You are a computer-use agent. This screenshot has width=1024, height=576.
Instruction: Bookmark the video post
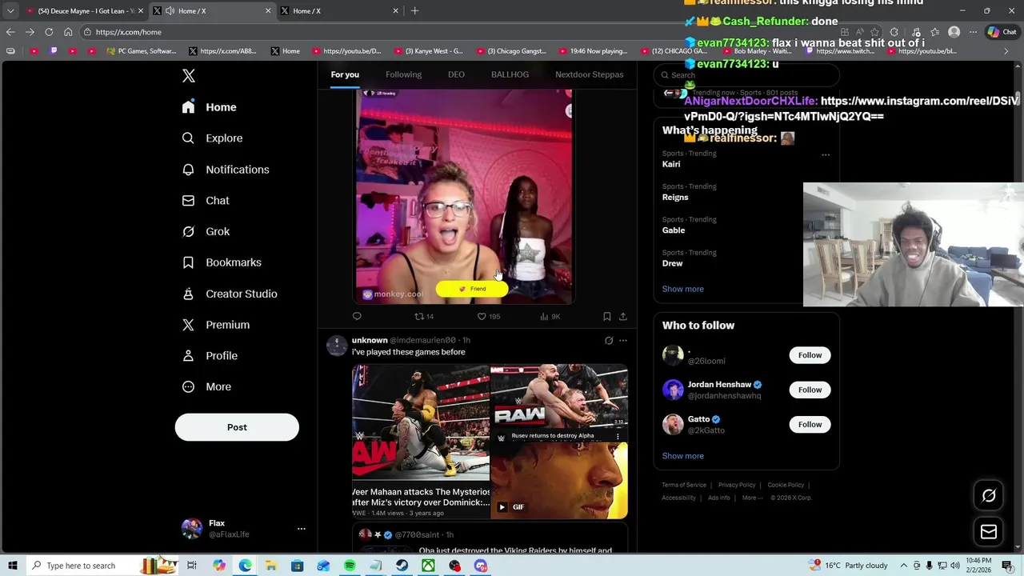607,317
